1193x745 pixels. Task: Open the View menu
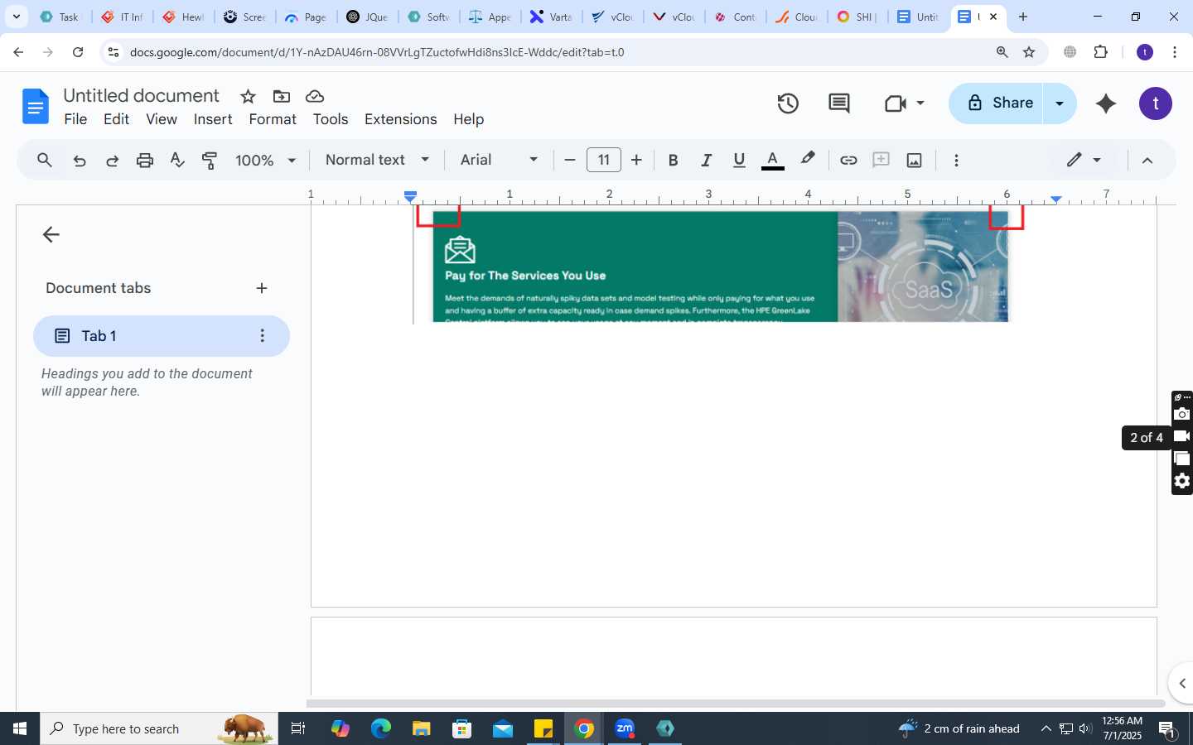(x=162, y=119)
